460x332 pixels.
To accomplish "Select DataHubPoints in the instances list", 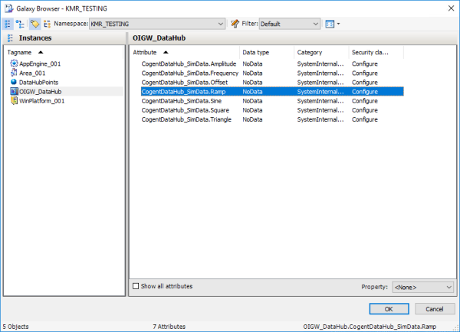I will [x=39, y=83].
